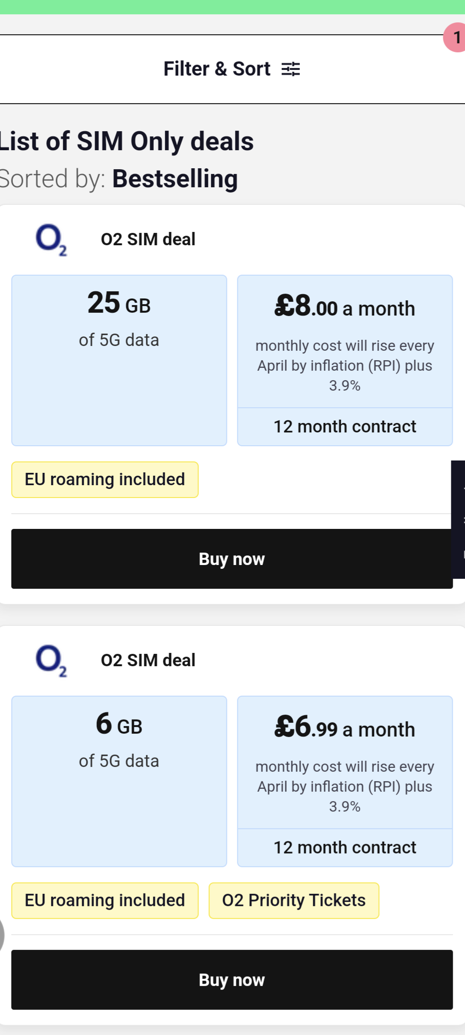Image resolution: width=465 pixels, height=1035 pixels.
Task: Click the List of SIM Only deals heading
Action: [x=127, y=141]
